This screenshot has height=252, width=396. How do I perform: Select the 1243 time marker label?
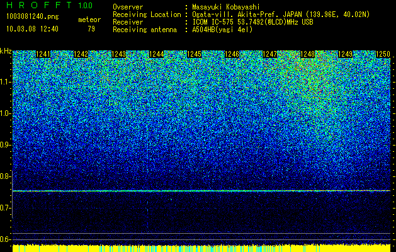(119, 54)
